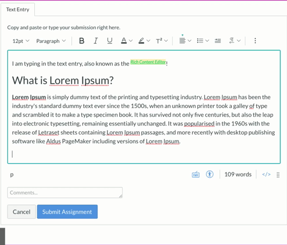
Task: Click into the Comments text field
Action: (65, 193)
